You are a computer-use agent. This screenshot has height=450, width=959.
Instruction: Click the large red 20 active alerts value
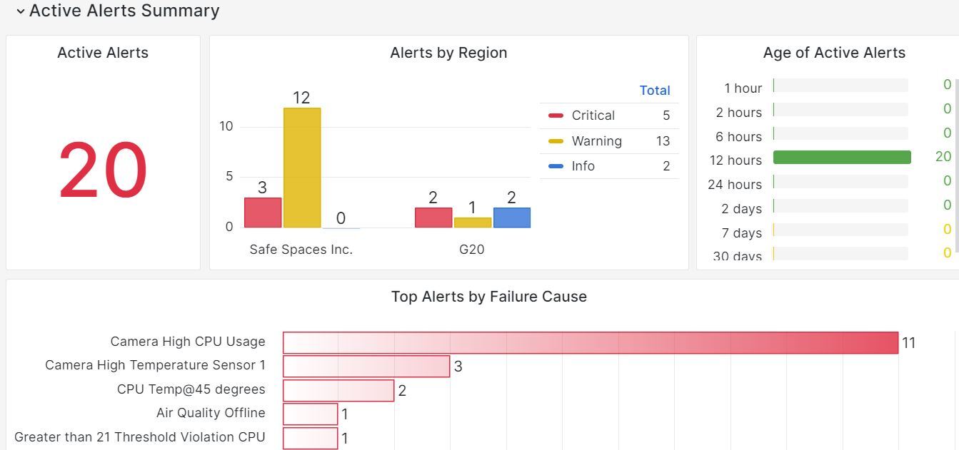point(103,171)
